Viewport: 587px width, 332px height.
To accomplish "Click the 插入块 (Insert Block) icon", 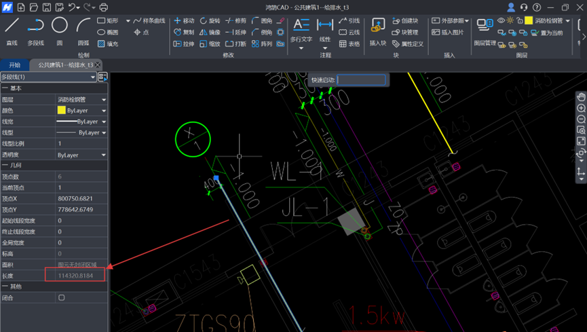I will click(378, 31).
